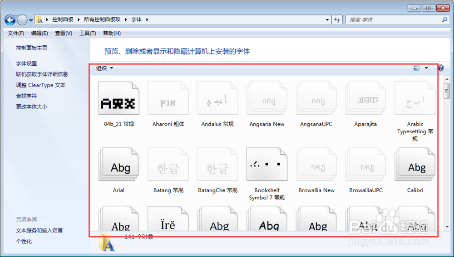Viewport: 454px width, 257px height.
Task: Select the Aparajita font icon
Action: 365,98
